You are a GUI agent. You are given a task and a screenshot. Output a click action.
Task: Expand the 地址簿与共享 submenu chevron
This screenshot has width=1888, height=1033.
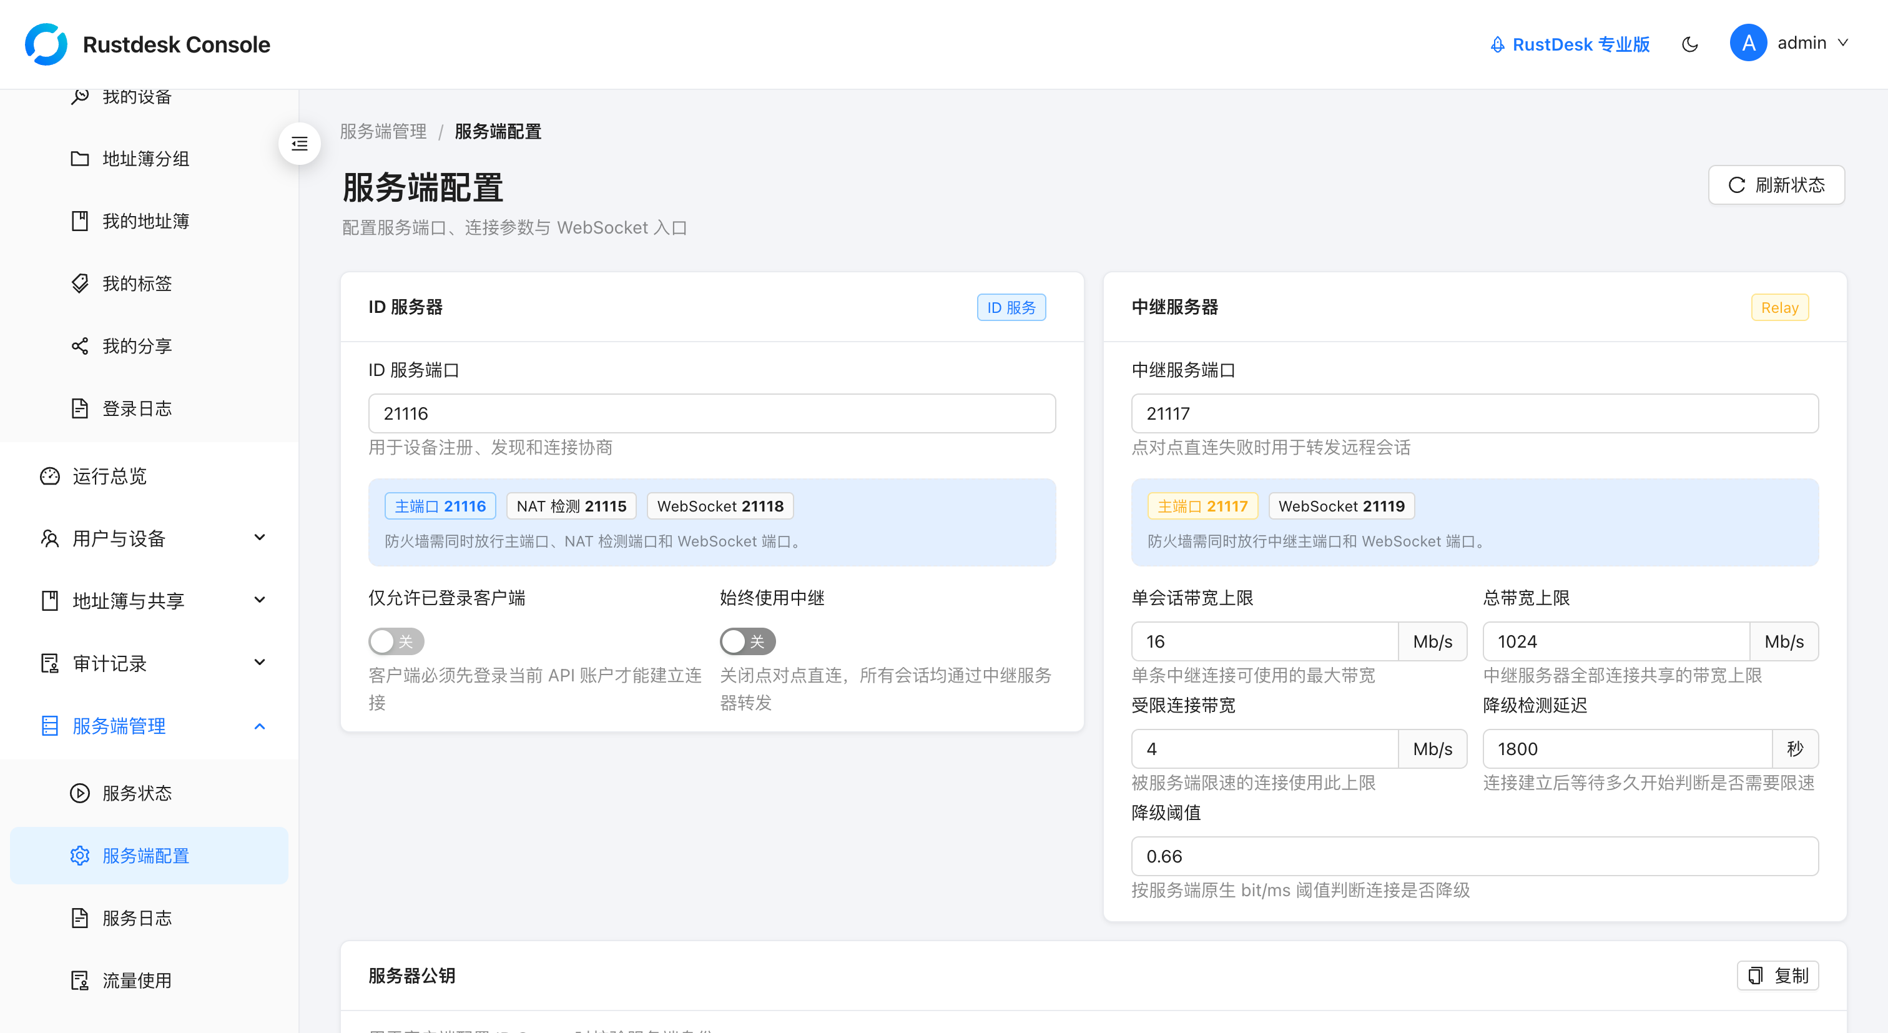coord(260,600)
